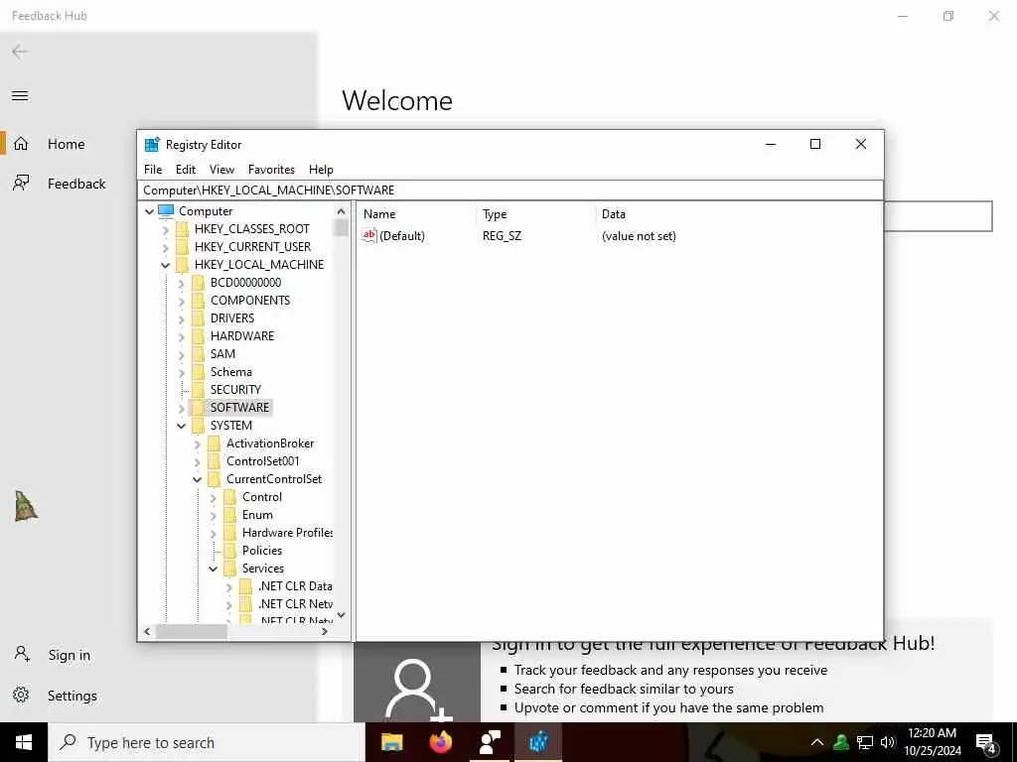Expand HKEY_CURRENT_USER chevron

pyautogui.click(x=166, y=247)
